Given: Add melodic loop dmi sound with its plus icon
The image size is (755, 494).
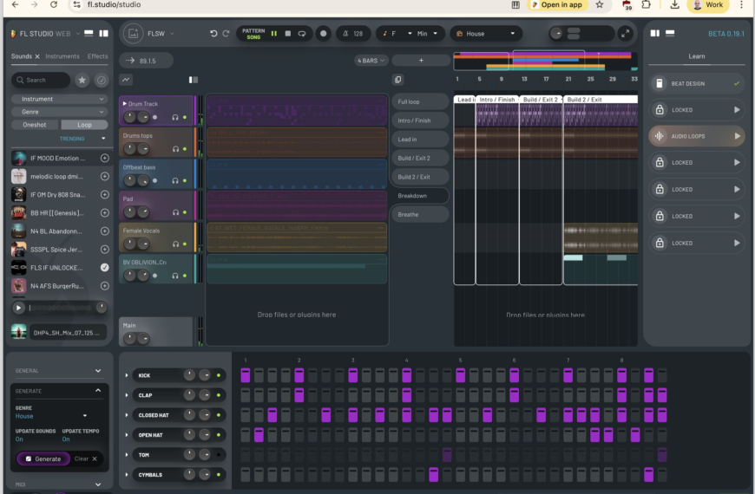Looking at the screenshot, I should pos(104,177).
